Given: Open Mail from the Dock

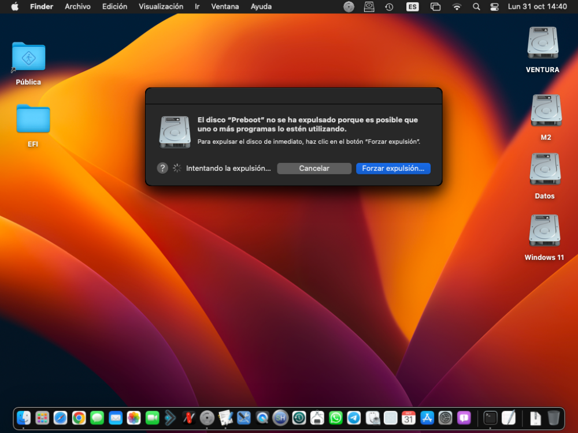Looking at the screenshot, I should pyautogui.click(x=116, y=418).
